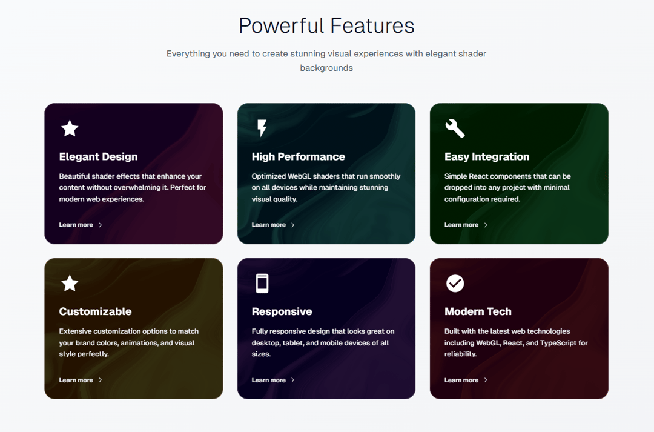
Task: Select Learn more under Customizable
Action: pyautogui.click(x=81, y=380)
